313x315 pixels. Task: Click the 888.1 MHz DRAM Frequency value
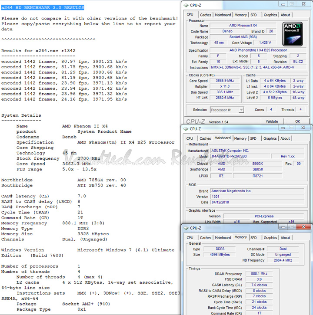point(259,274)
